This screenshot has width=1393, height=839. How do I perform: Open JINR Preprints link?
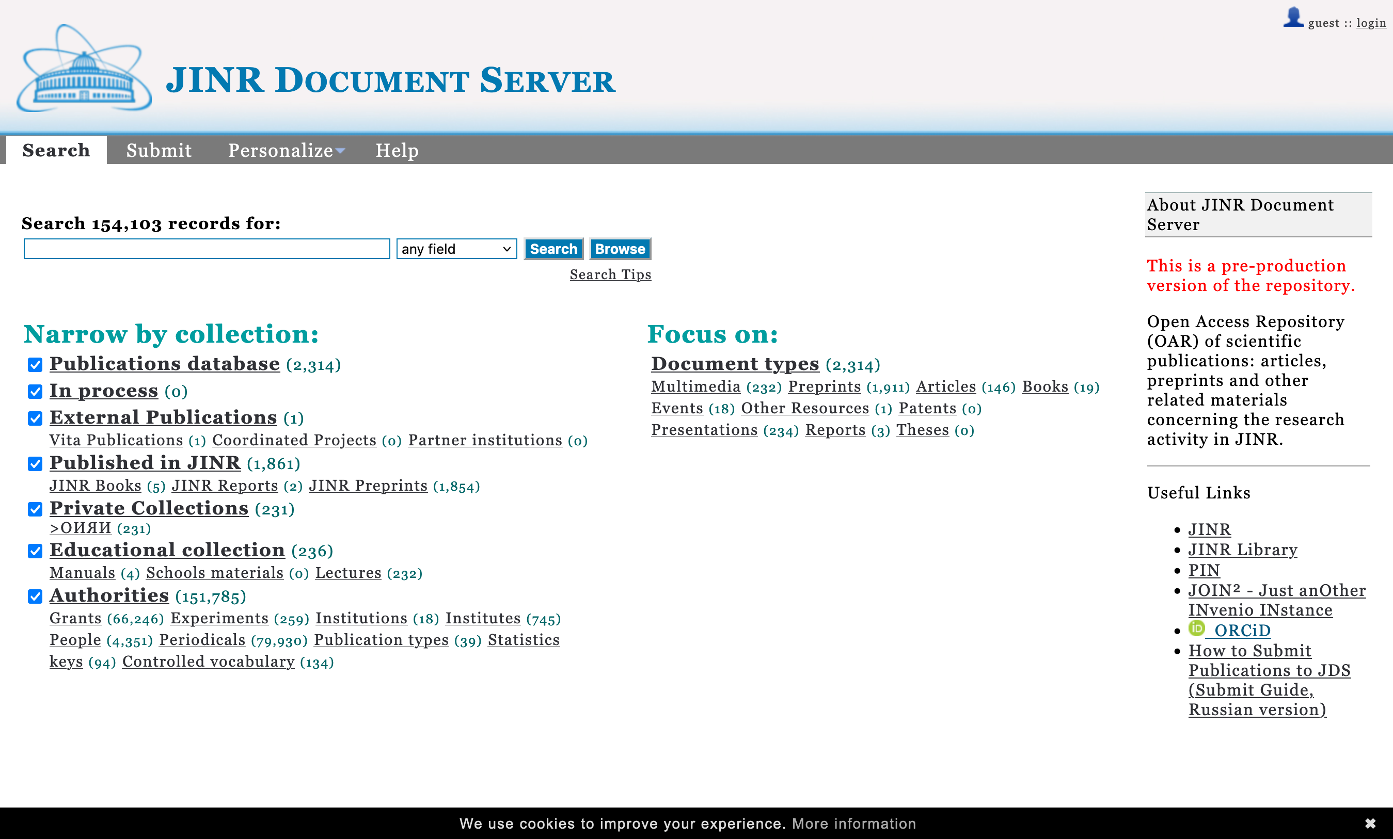368,486
